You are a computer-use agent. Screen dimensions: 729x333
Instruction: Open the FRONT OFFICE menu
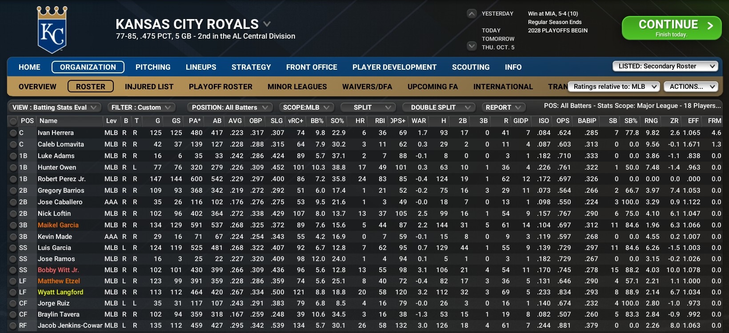coord(312,67)
